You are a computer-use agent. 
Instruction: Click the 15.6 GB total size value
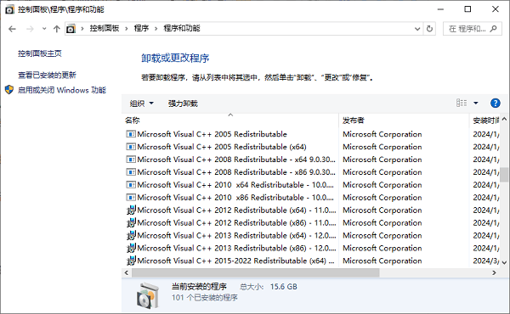tap(284, 287)
